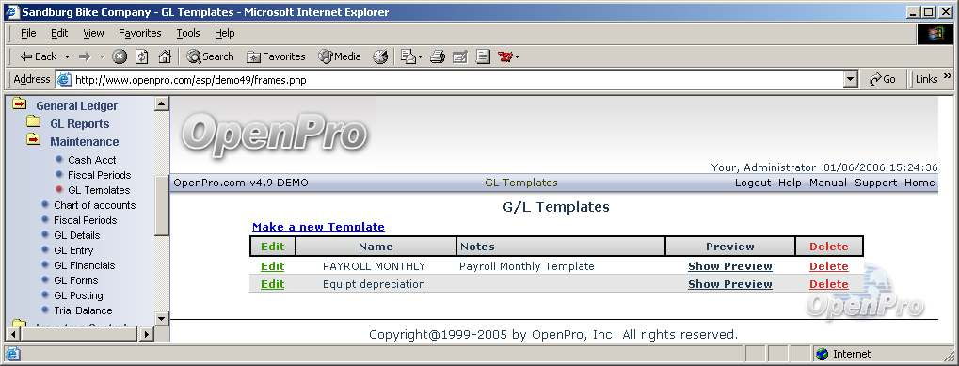Select Trial Balance in sidebar tree
The image size is (959, 366).
coord(83,310)
